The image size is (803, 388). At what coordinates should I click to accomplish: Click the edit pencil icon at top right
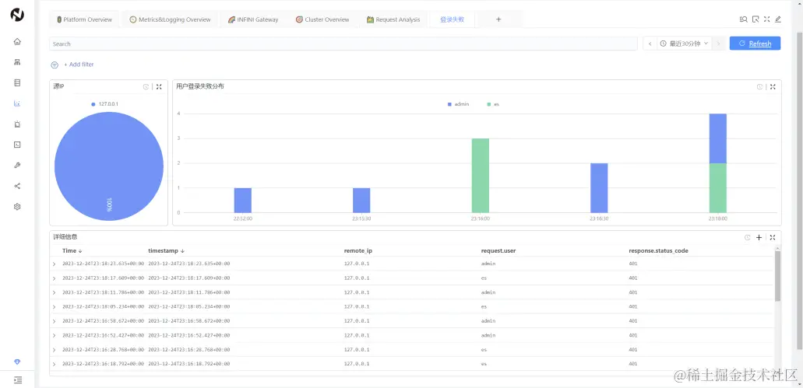pyautogui.click(x=778, y=19)
